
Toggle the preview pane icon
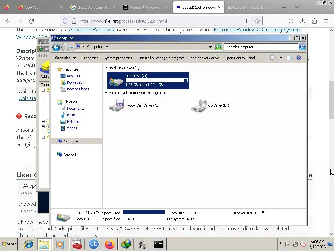pos(290,58)
